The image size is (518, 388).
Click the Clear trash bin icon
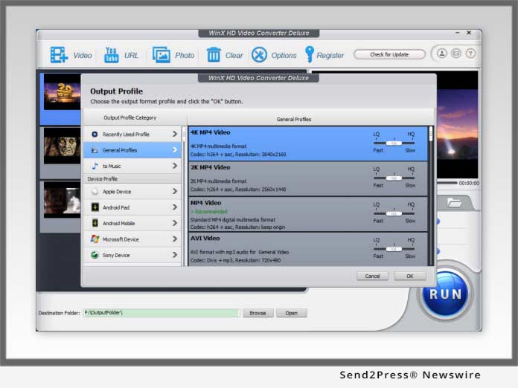pos(214,55)
